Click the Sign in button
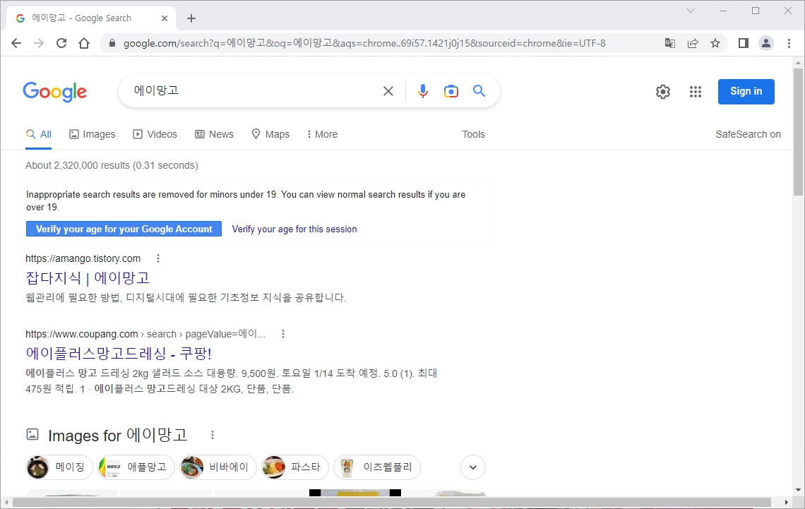This screenshot has width=805, height=509. 746,91
